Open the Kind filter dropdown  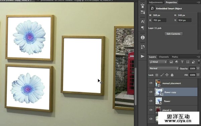click(158, 62)
